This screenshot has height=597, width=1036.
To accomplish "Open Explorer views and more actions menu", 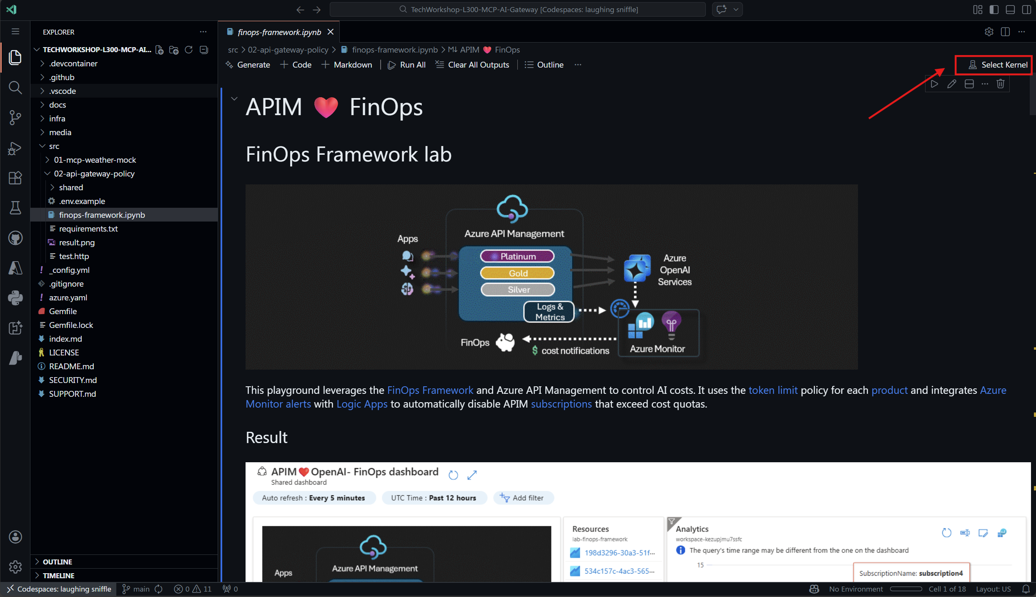I will 203,32.
